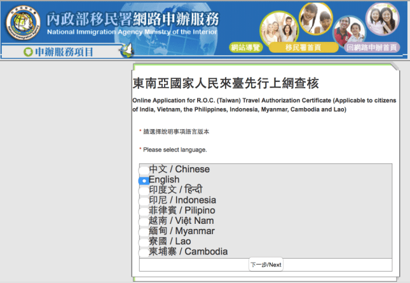The height and width of the screenshot is (283, 410).
Task: Click the text 'Please select language.'
Action: click(x=175, y=150)
